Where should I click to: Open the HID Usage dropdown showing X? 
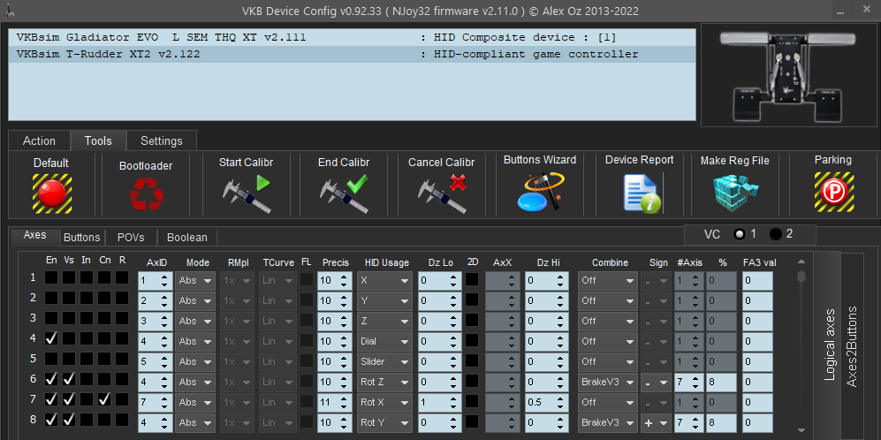coord(384,280)
